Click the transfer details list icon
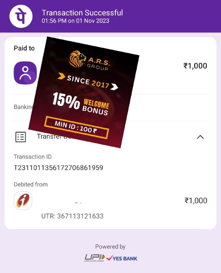 (x=21, y=137)
